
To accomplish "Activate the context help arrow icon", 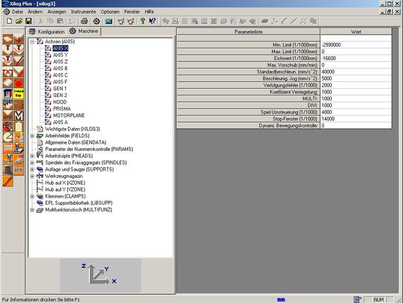I will (152, 21).
